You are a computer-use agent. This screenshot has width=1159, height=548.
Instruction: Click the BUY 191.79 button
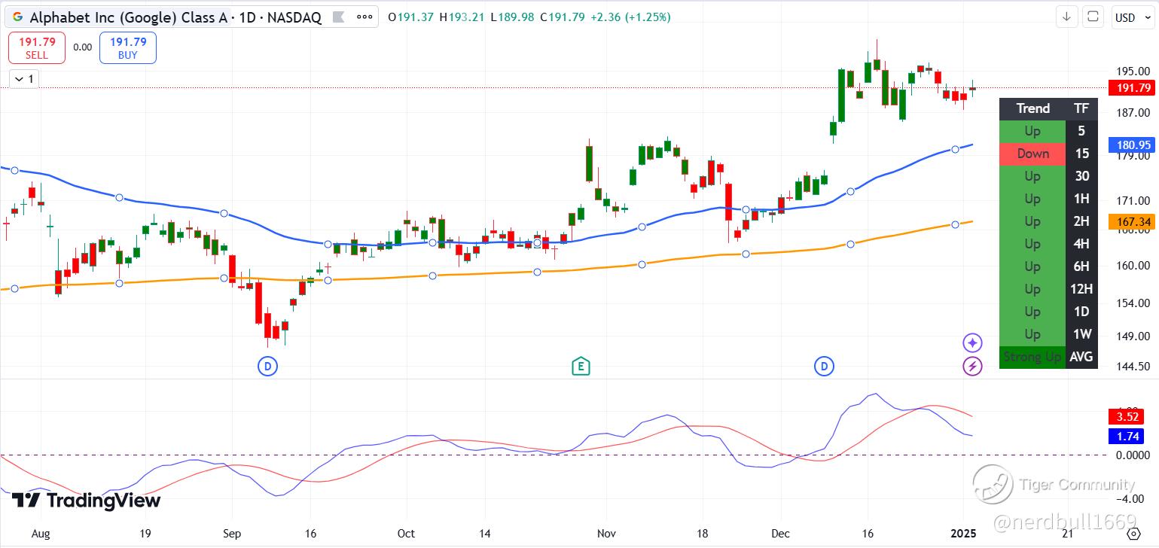click(x=128, y=47)
